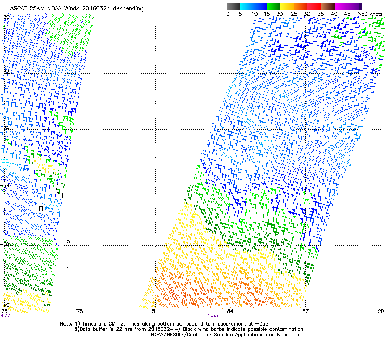Click the latitude label '-40'
Screen dimensions: 385x338
5,305
